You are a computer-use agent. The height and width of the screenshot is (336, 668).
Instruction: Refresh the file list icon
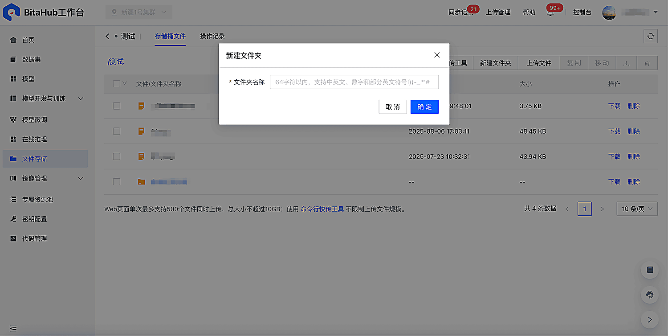pos(651,37)
